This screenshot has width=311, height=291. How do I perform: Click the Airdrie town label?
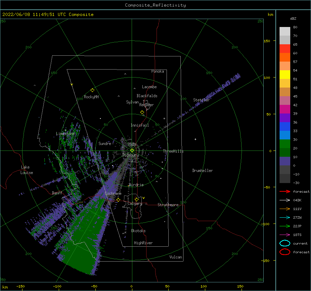click(x=136, y=185)
